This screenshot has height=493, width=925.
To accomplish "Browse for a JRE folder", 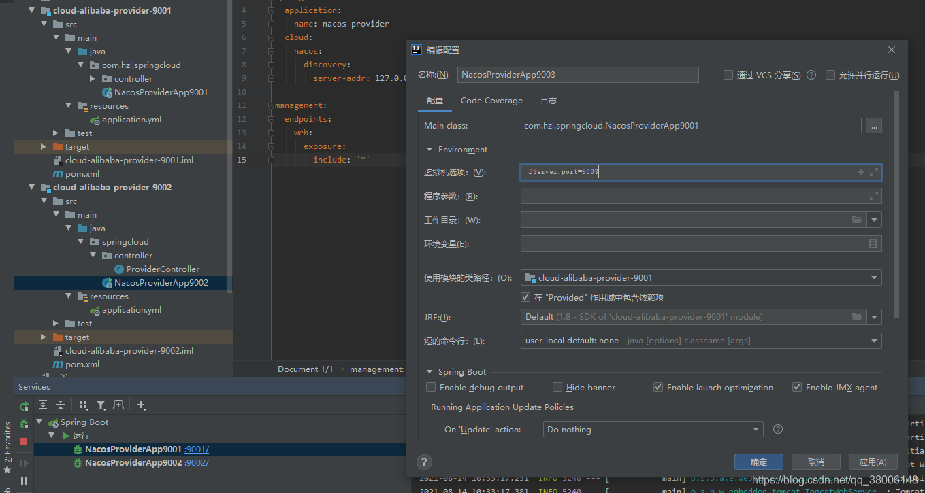I will coord(857,317).
